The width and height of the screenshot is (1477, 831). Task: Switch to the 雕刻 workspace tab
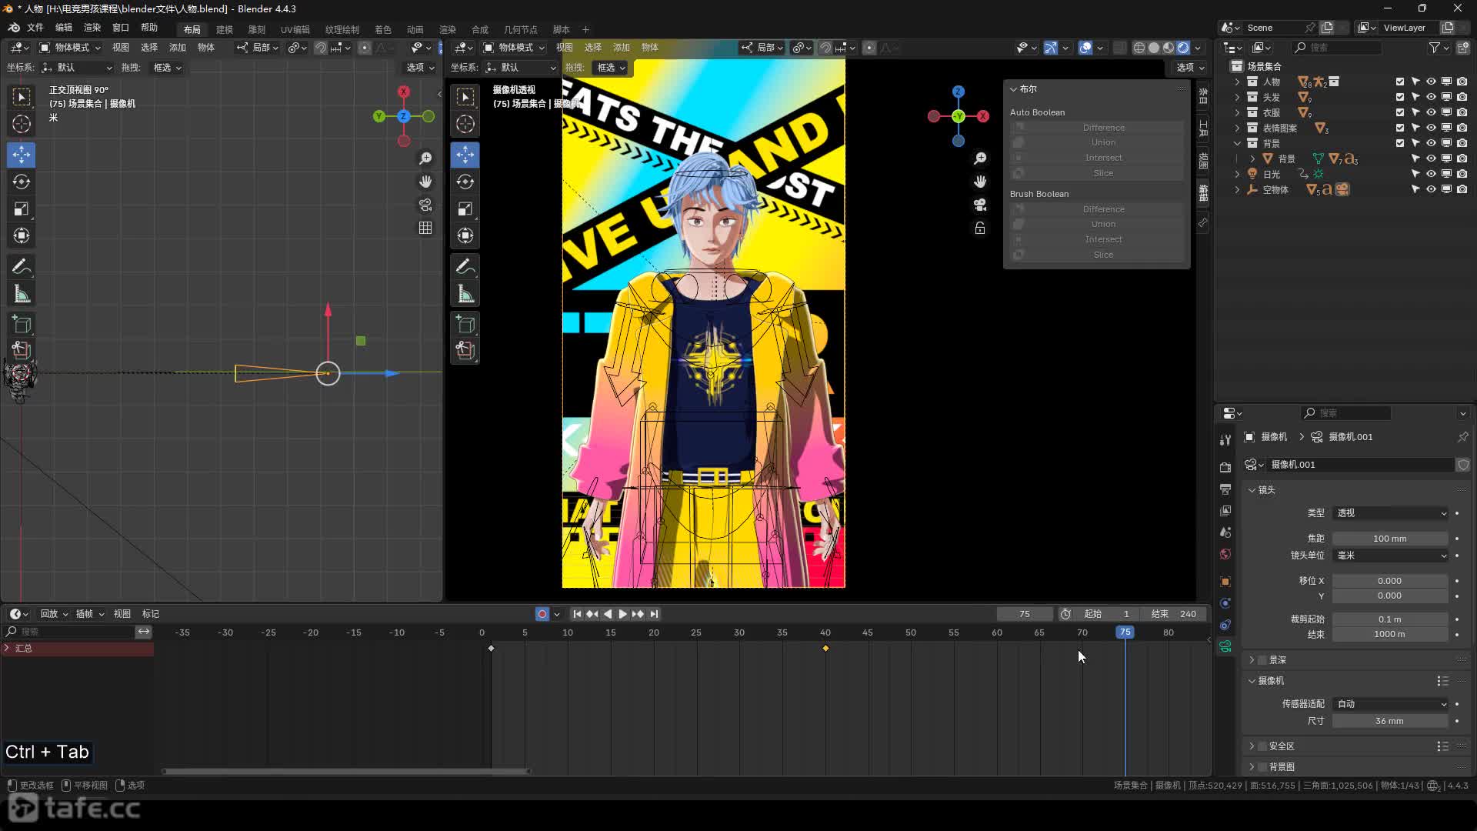(256, 29)
